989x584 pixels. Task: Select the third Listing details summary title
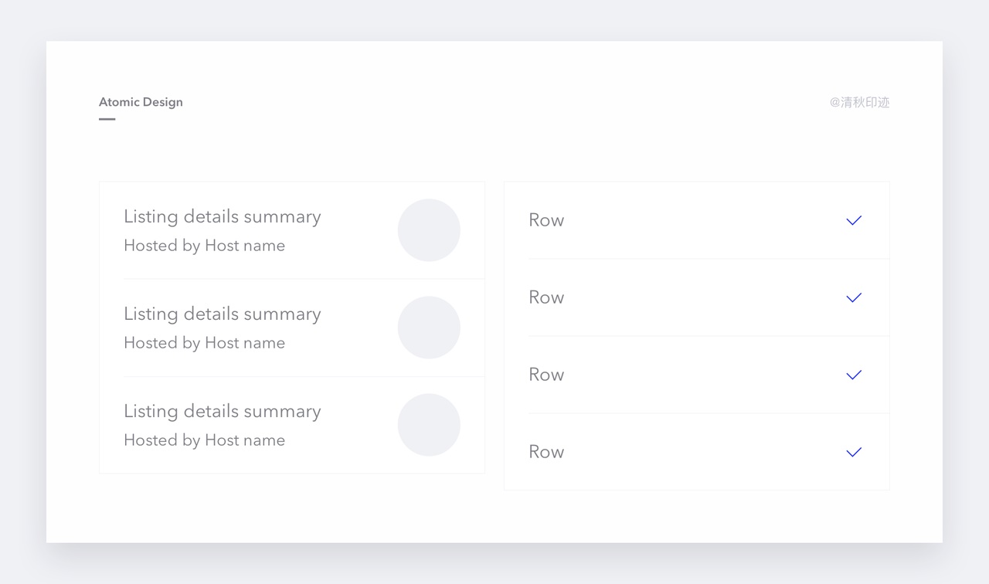222,412
